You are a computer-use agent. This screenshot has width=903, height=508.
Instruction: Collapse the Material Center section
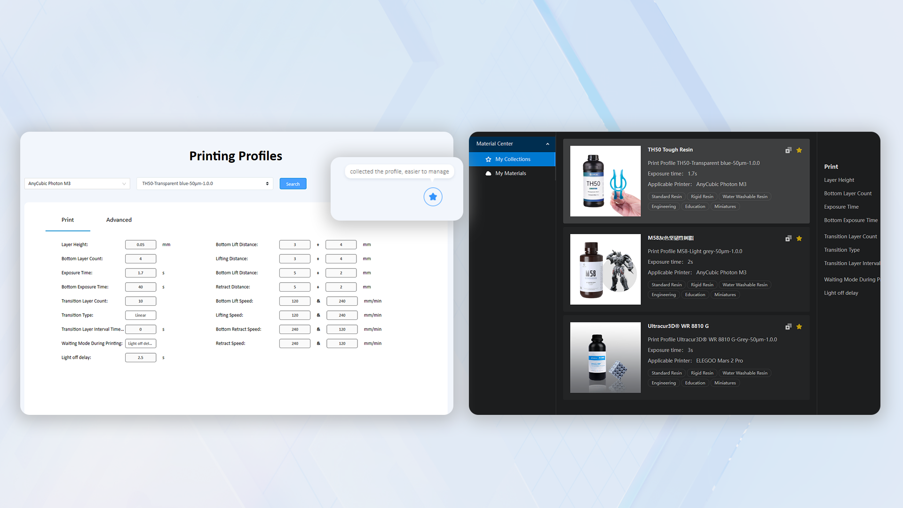pyautogui.click(x=547, y=144)
